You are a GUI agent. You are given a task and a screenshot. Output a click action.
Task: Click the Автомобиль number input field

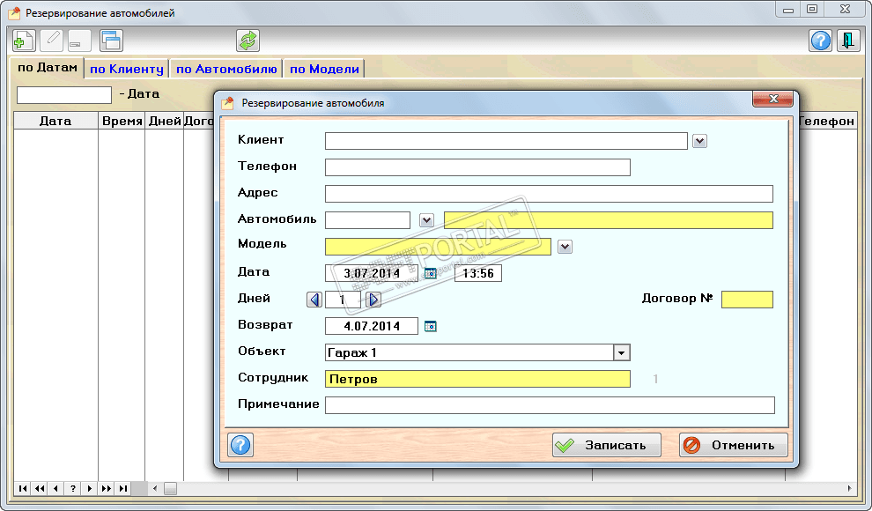click(367, 220)
